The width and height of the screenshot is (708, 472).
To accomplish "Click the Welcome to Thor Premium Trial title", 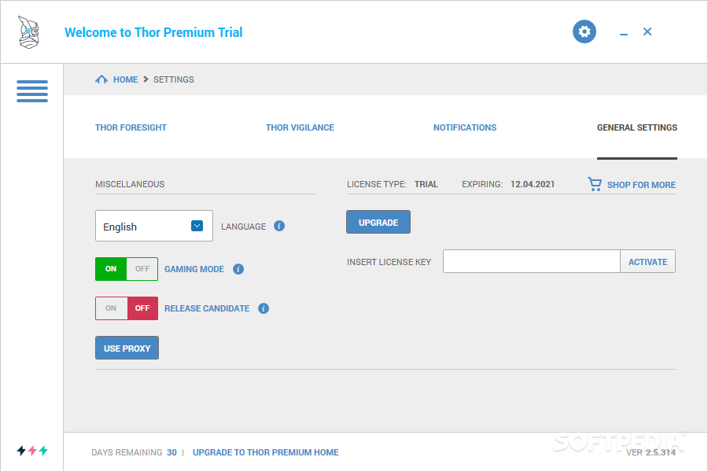I will (x=153, y=32).
